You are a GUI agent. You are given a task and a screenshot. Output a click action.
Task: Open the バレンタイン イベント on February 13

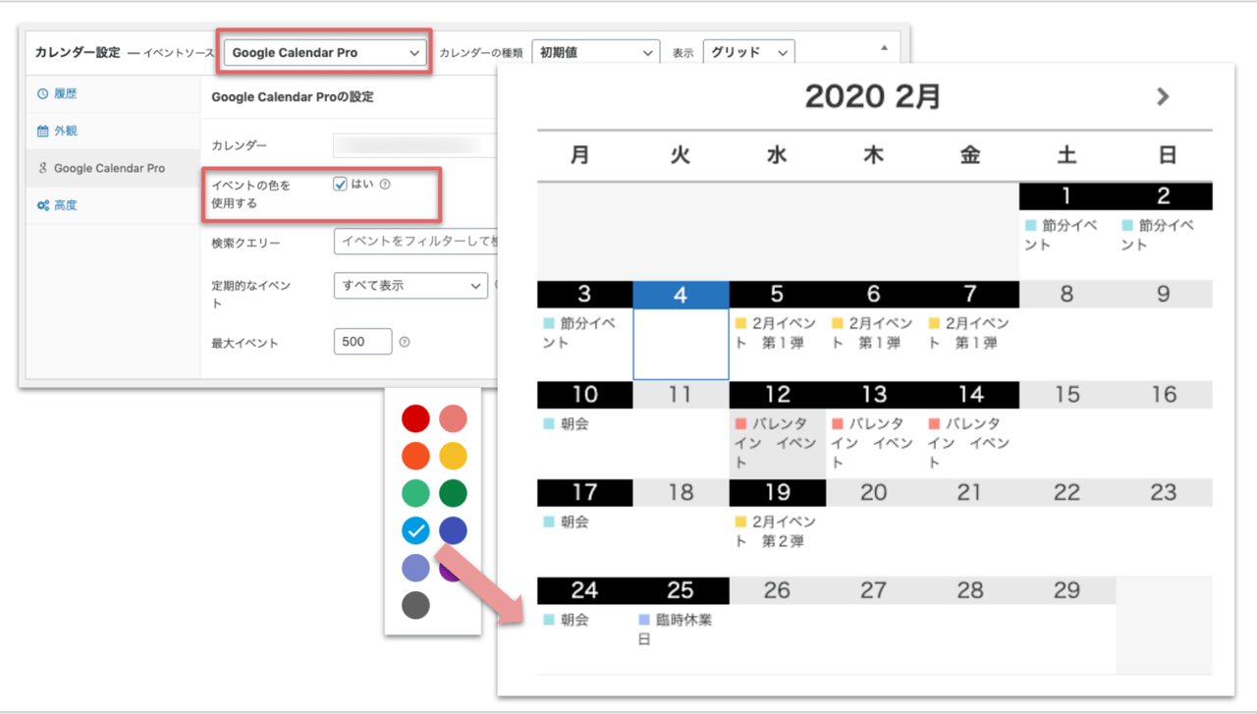click(872, 443)
